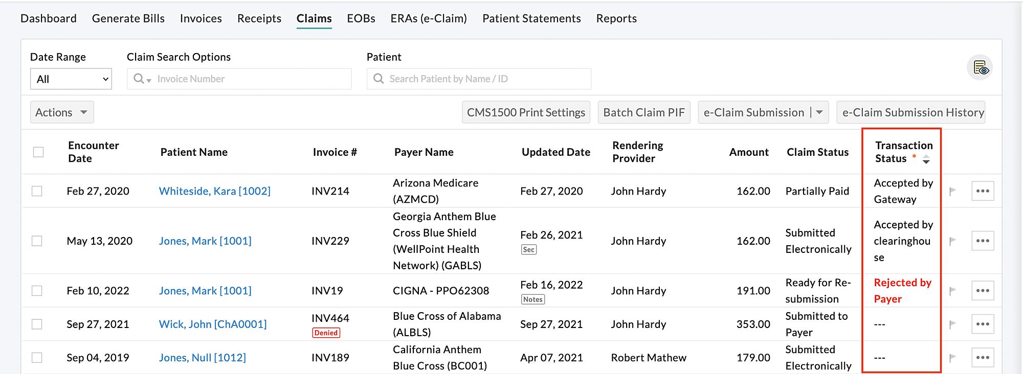Click CMS1500 Print Settings button
Screen dimensions: 1023x374
pos(526,112)
